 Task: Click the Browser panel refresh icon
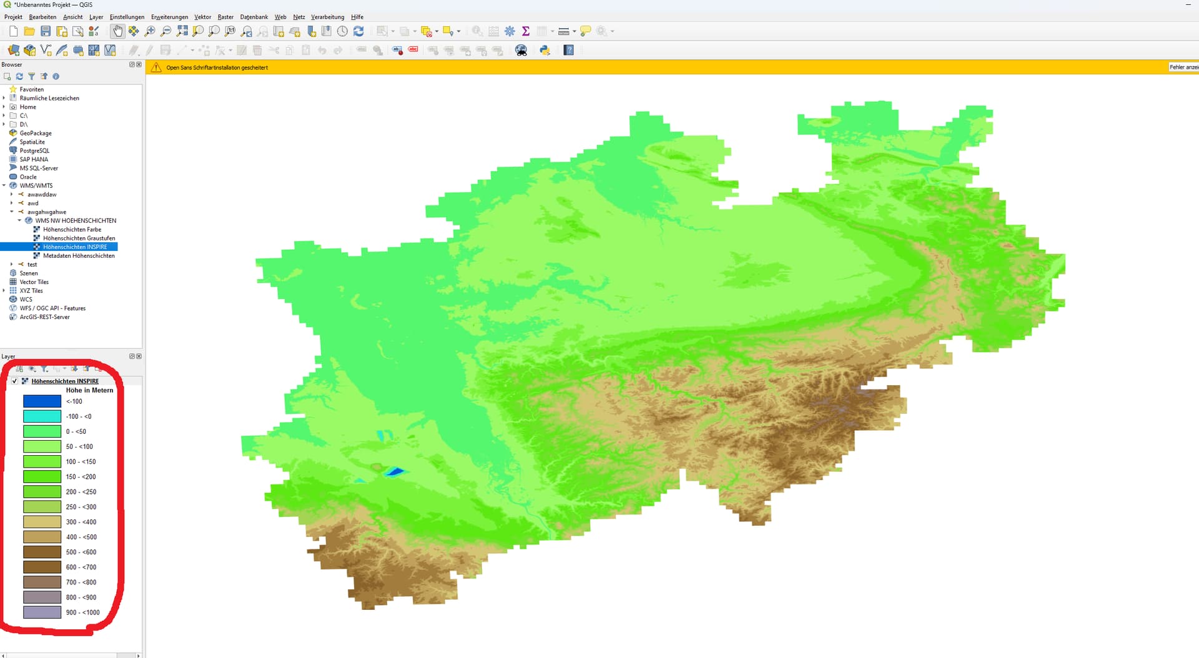coord(19,76)
